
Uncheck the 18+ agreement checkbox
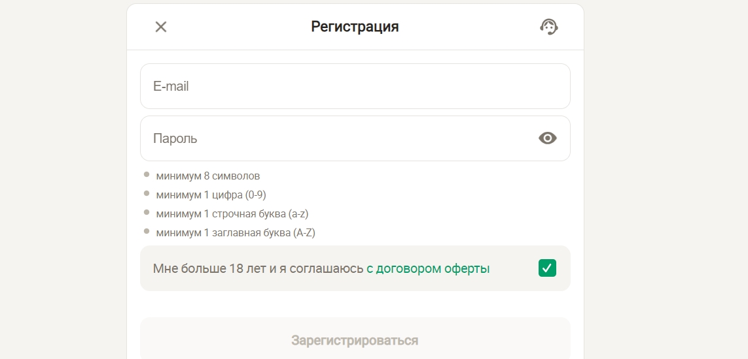(547, 268)
